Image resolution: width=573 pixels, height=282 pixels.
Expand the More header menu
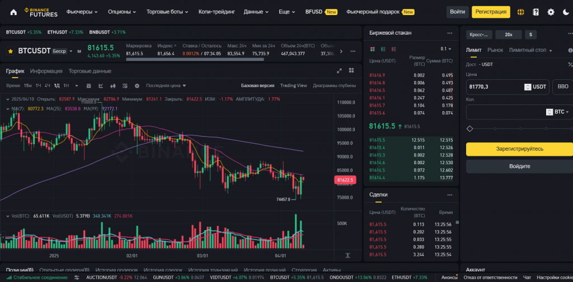click(x=287, y=12)
